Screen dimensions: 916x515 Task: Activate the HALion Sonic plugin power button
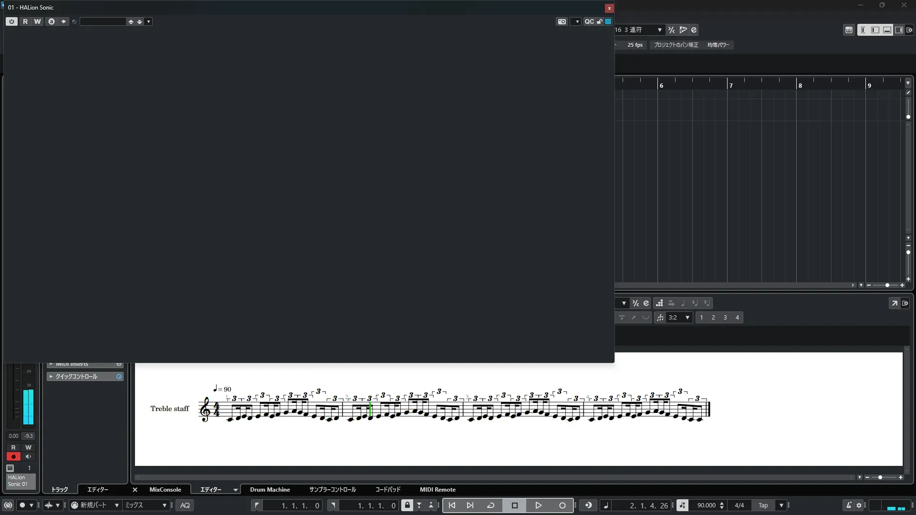pyautogui.click(x=11, y=21)
